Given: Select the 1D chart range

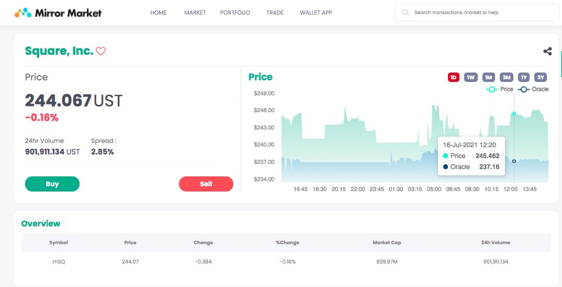Looking at the screenshot, I should (x=453, y=77).
